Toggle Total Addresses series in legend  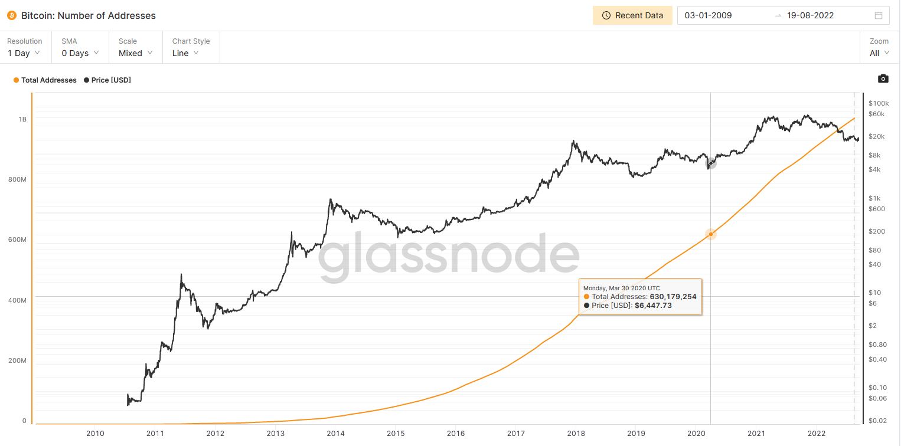click(x=45, y=80)
